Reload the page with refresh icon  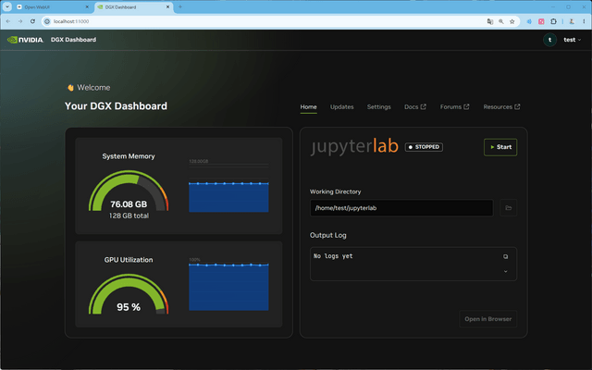coord(33,21)
